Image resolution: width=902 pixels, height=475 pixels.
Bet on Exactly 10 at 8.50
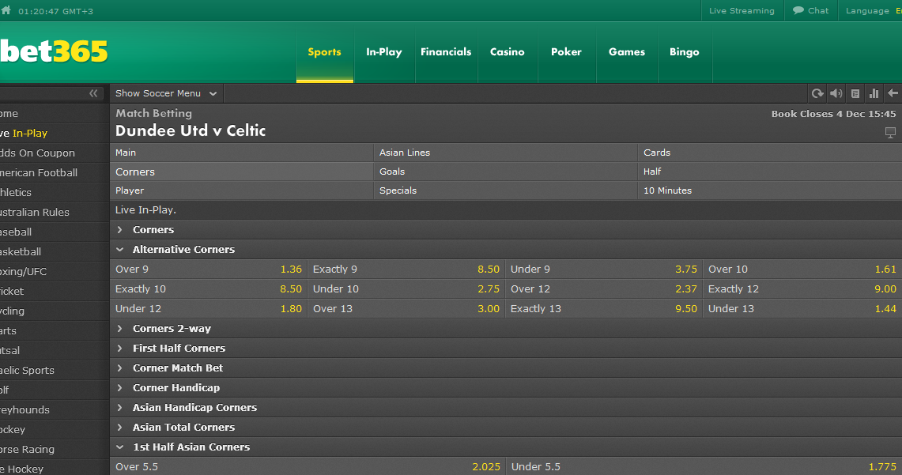(x=208, y=288)
